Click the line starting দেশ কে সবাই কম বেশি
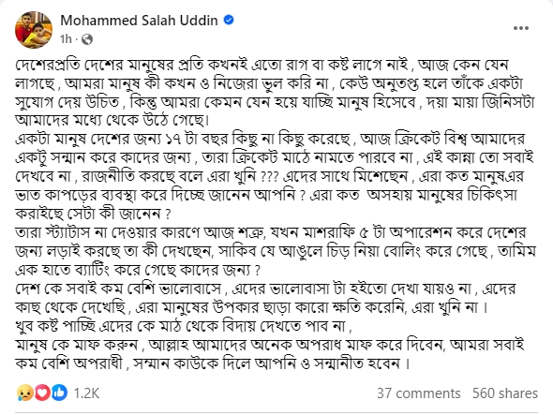553x415 pixels. click(x=265, y=289)
